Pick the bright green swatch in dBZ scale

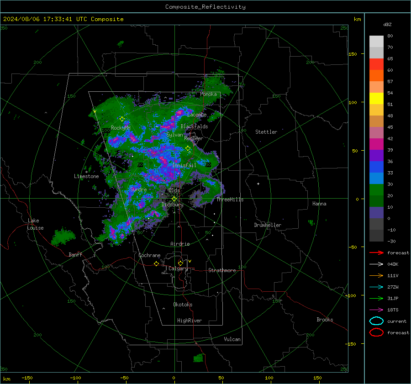point(376,190)
